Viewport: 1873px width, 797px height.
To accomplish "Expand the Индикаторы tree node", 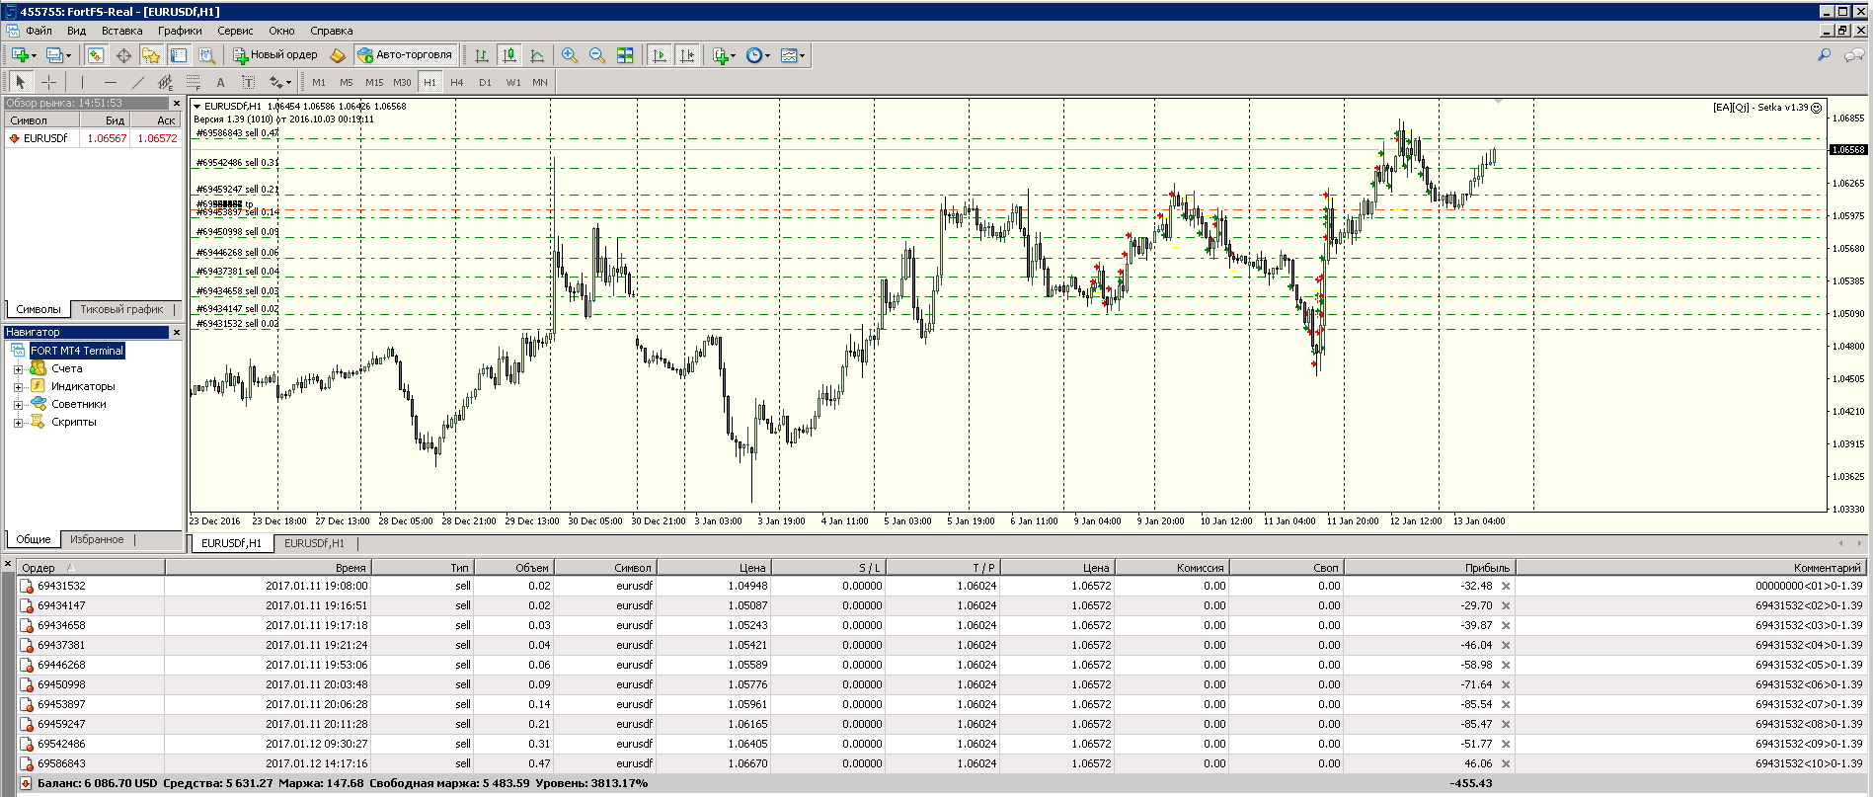I will click(x=18, y=387).
